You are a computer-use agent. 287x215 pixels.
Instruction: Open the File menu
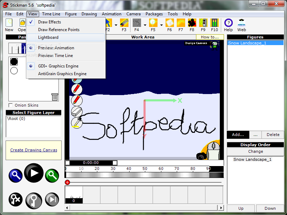tap(8, 14)
